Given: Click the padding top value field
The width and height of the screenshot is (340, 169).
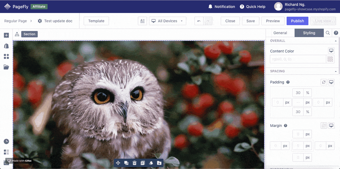Looking at the screenshot, I should (x=298, y=93).
